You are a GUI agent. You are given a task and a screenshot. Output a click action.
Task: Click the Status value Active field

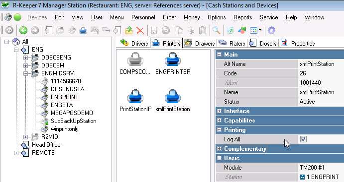pos(321,102)
